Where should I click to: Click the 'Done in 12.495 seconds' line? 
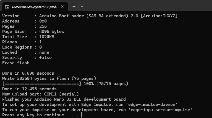[29, 89]
